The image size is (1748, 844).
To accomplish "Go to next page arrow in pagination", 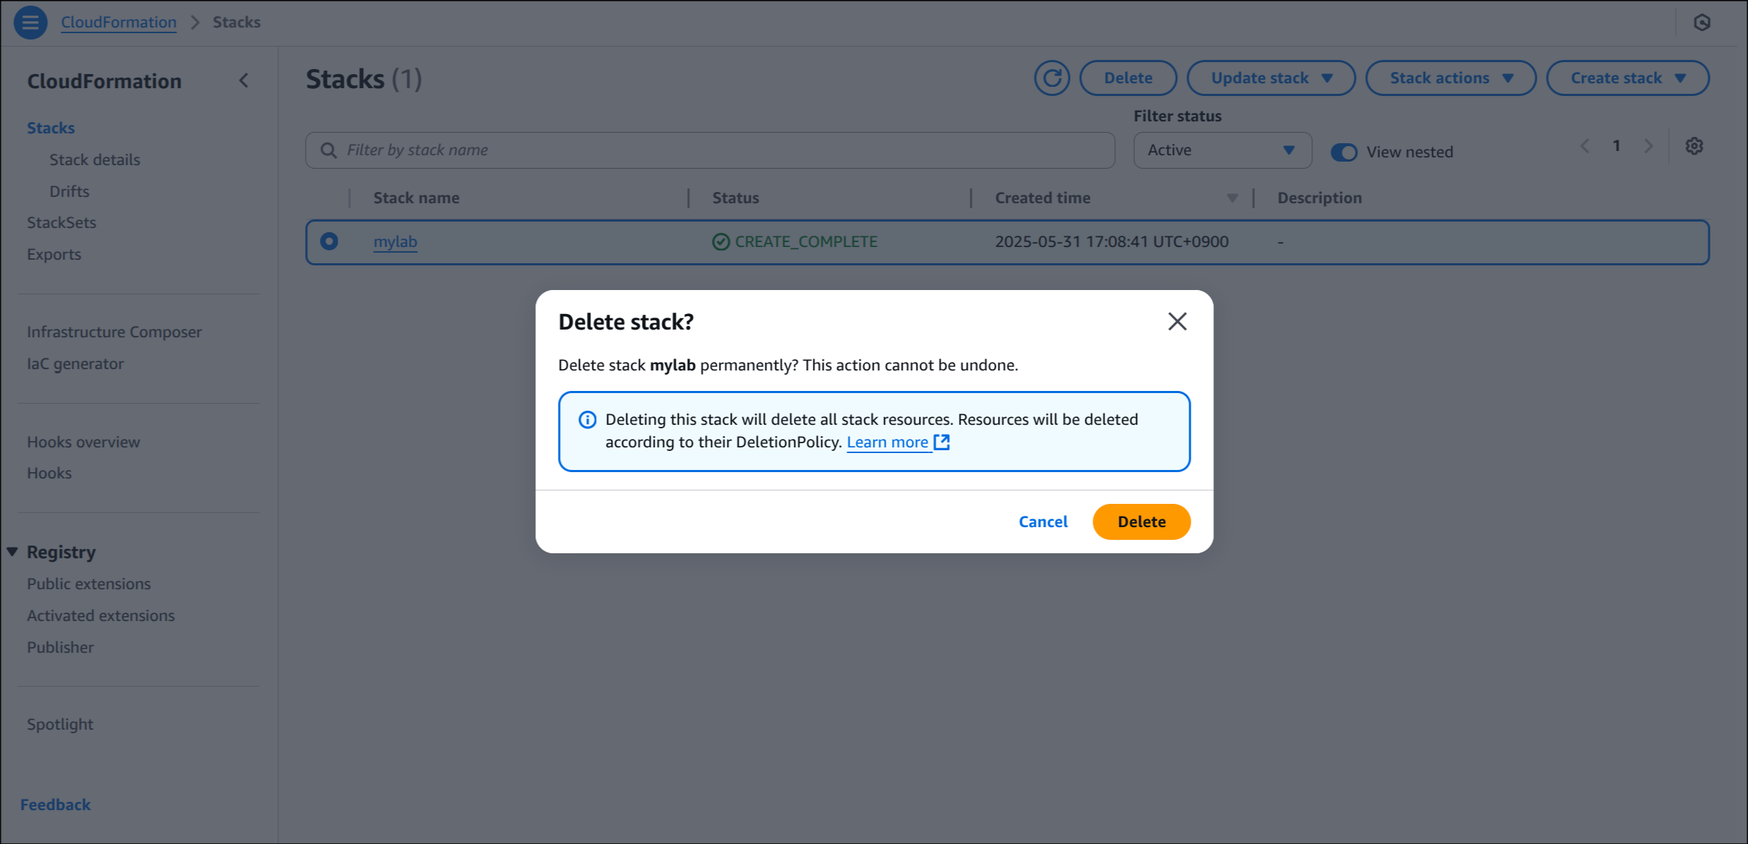I will point(1648,146).
